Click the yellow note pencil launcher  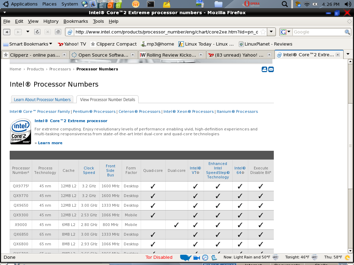(167, 4)
